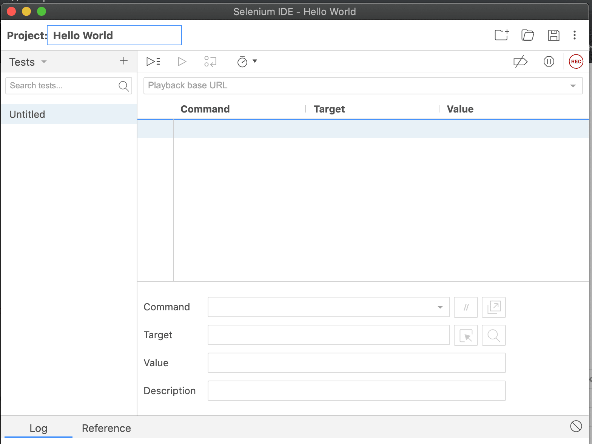Click the find target in page magnifier
The height and width of the screenshot is (444, 592).
(x=494, y=335)
